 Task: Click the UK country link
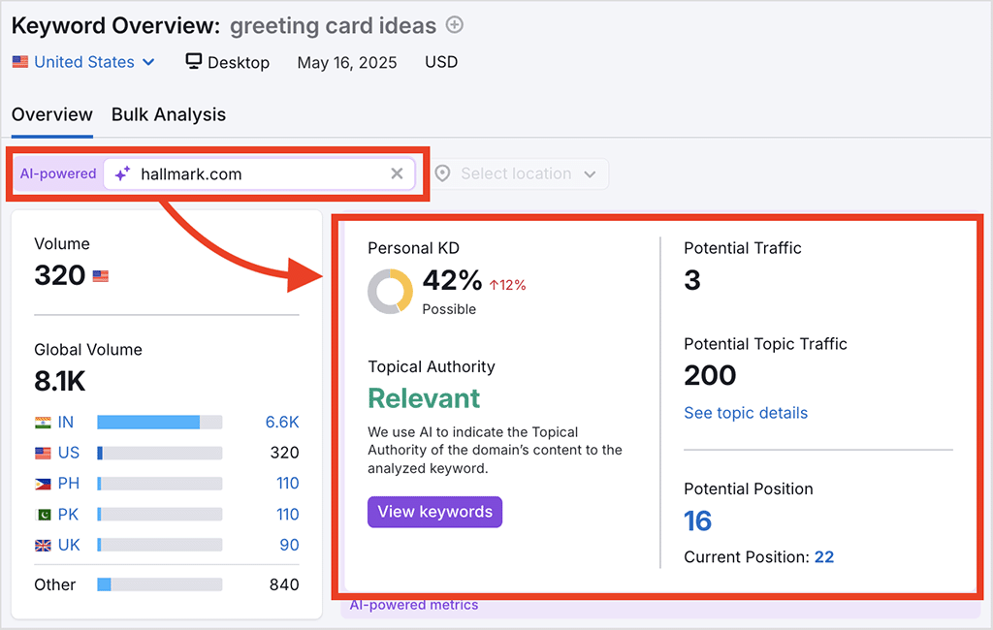tap(69, 545)
